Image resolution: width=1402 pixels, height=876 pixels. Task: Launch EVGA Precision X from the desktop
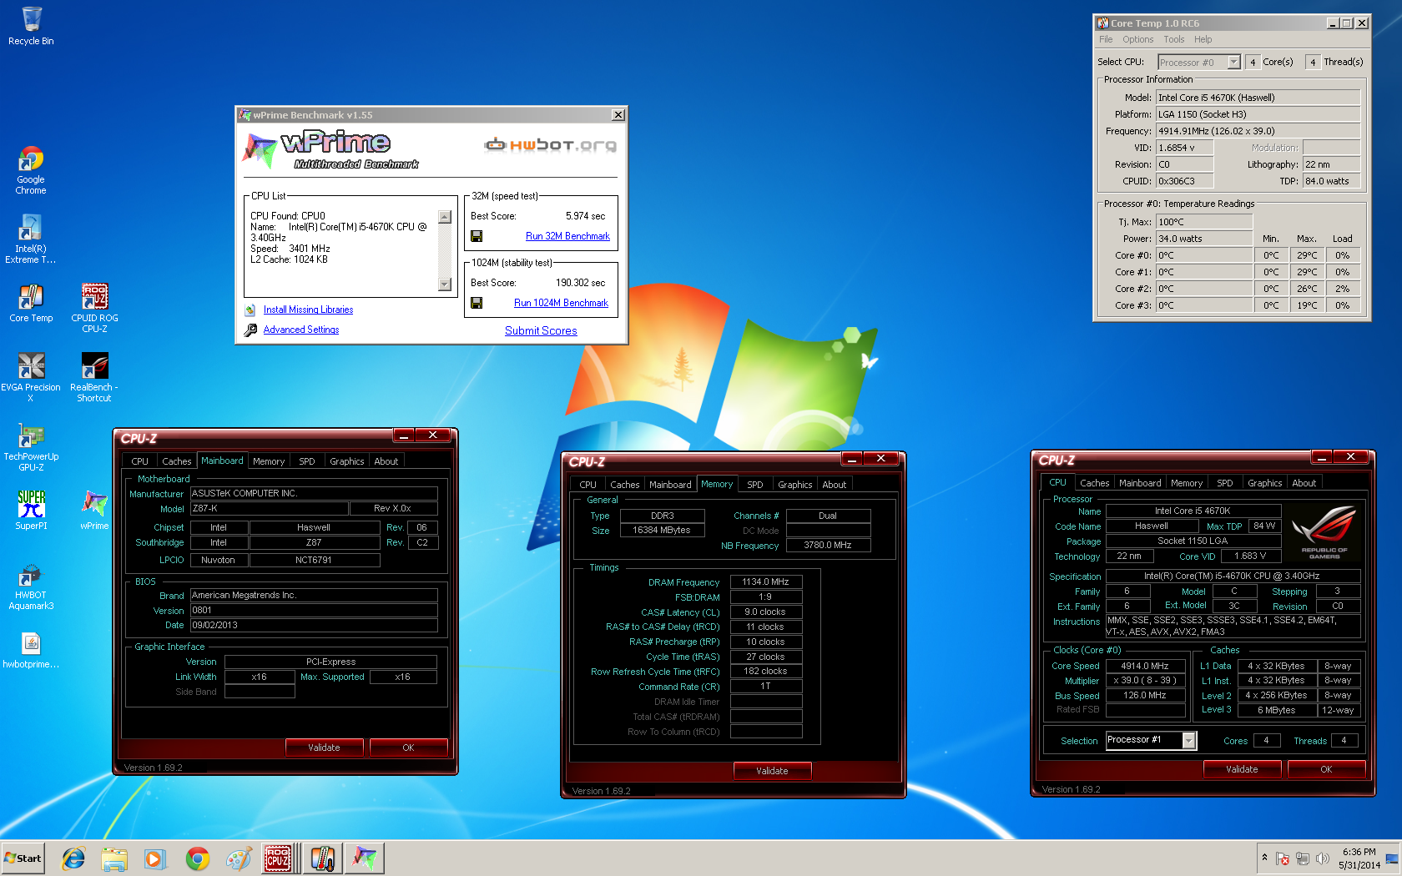tap(31, 377)
